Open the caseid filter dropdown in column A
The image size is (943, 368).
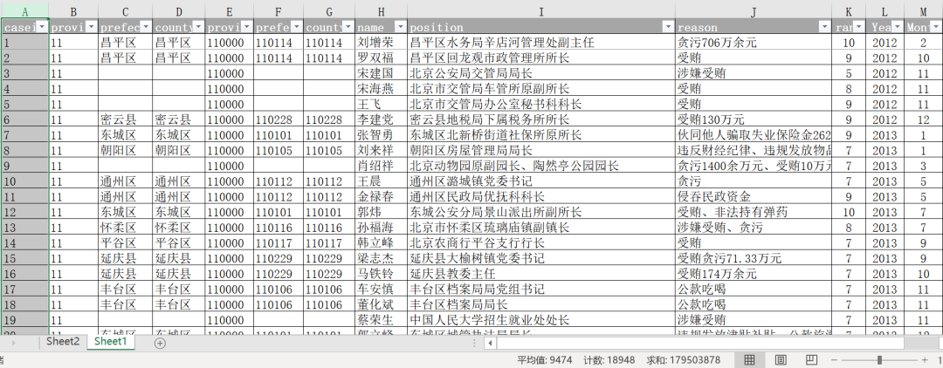coord(42,27)
